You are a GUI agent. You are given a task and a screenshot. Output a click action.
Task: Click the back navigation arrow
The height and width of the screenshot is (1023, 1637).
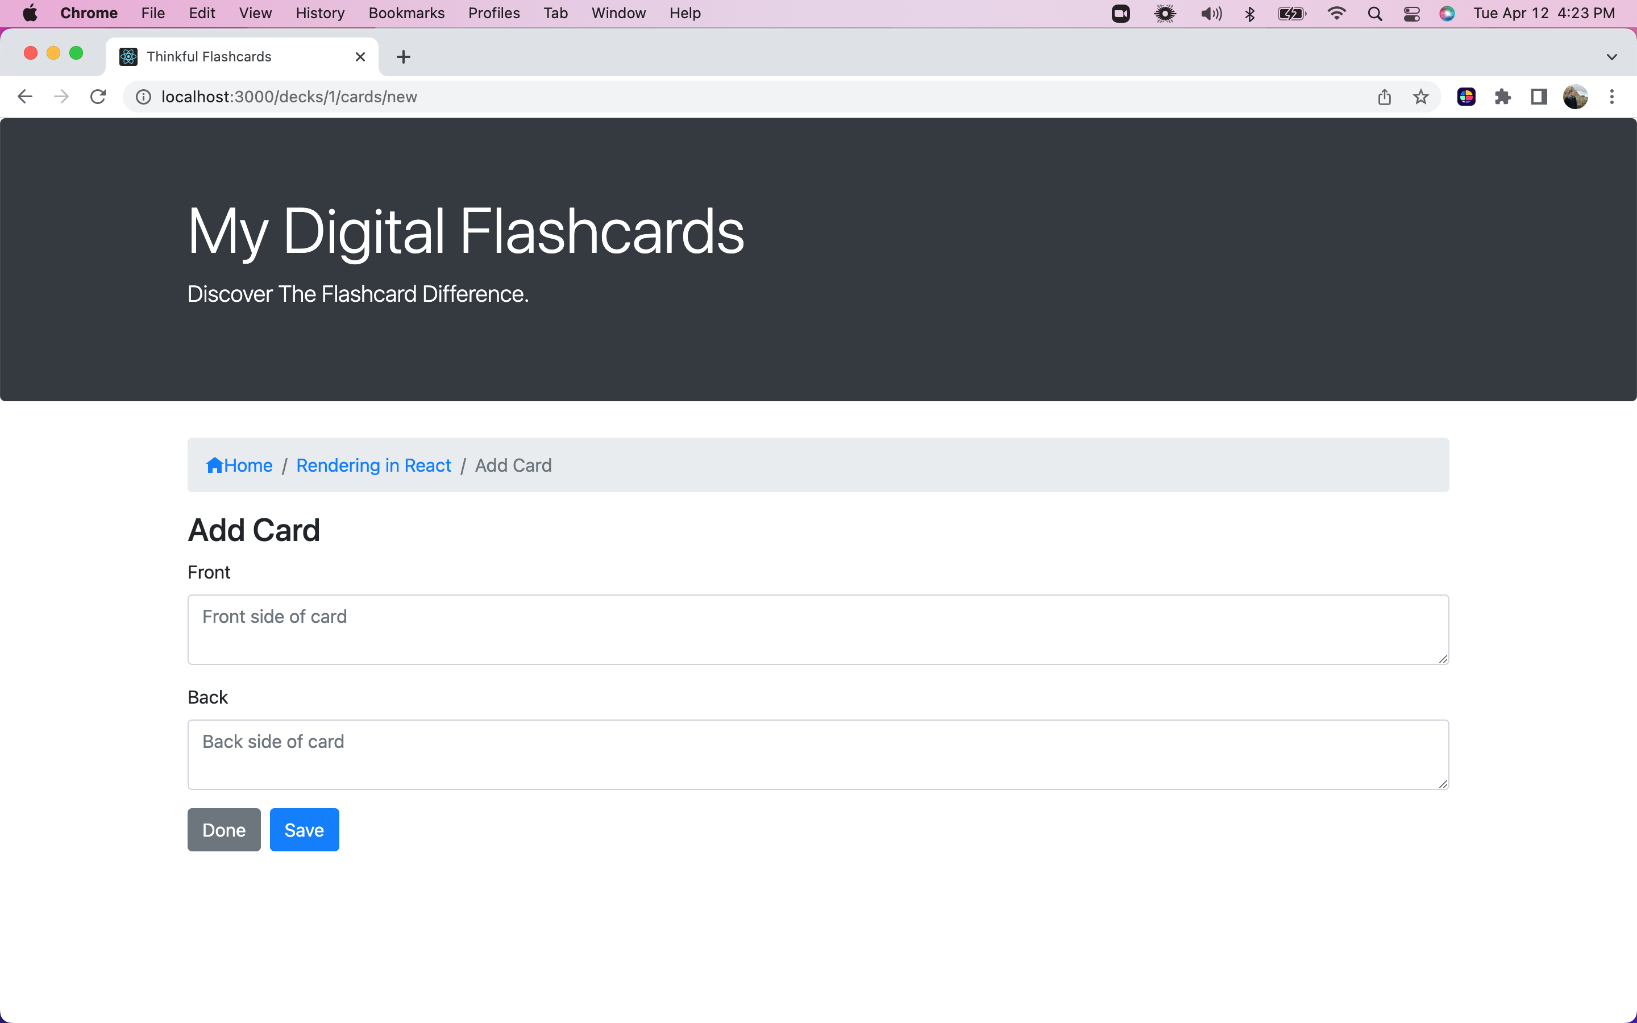coord(25,97)
